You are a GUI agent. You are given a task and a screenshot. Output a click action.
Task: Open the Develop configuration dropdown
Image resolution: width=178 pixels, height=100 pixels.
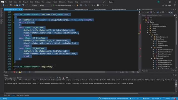(35, 5)
